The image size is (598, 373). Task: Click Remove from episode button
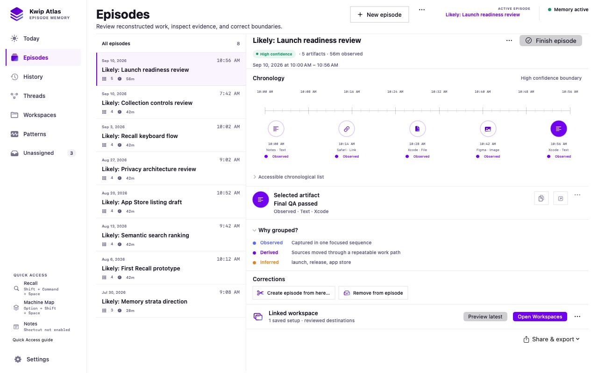(373, 293)
